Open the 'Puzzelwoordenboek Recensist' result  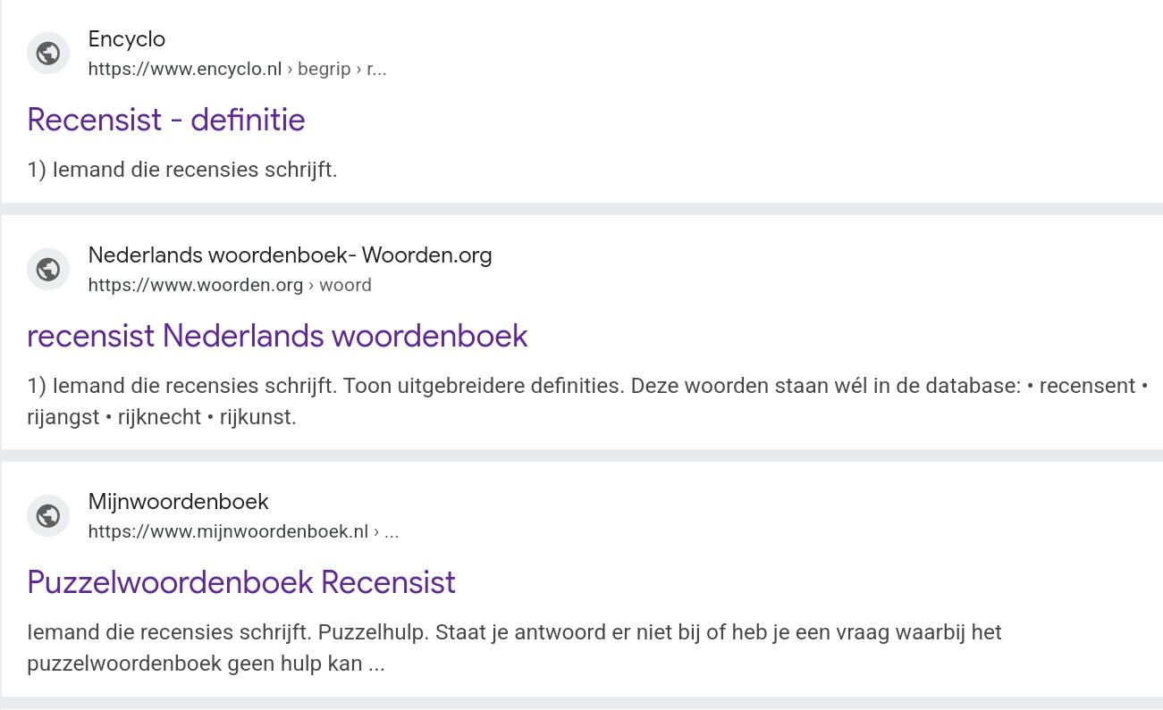point(241,582)
